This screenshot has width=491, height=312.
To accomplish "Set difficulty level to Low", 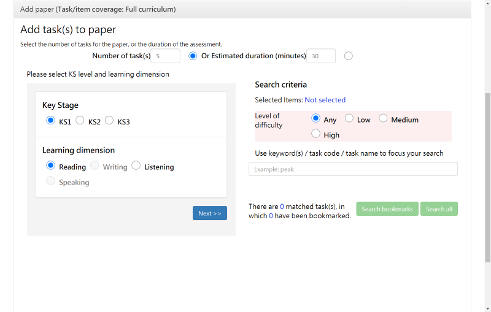I will pyautogui.click(x=349, y=119).
